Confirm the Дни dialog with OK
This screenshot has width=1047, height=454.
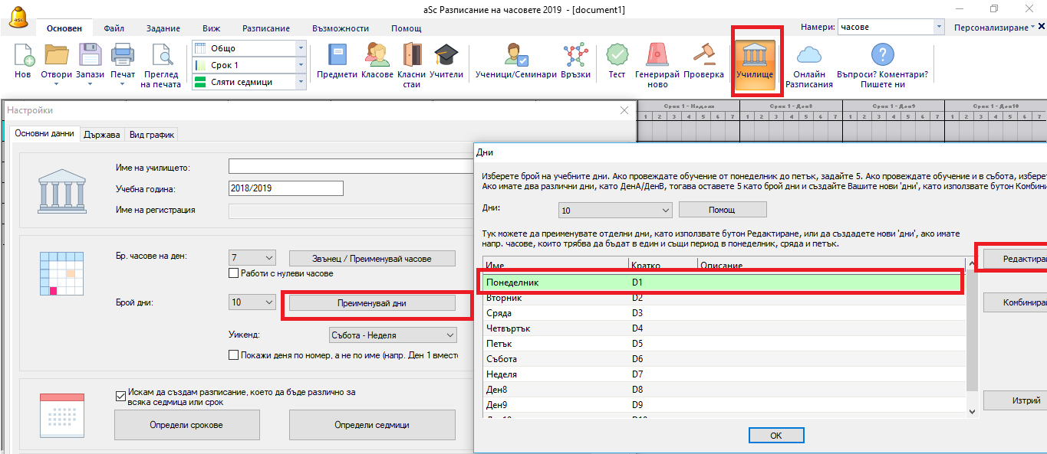(x=776, y=435)
